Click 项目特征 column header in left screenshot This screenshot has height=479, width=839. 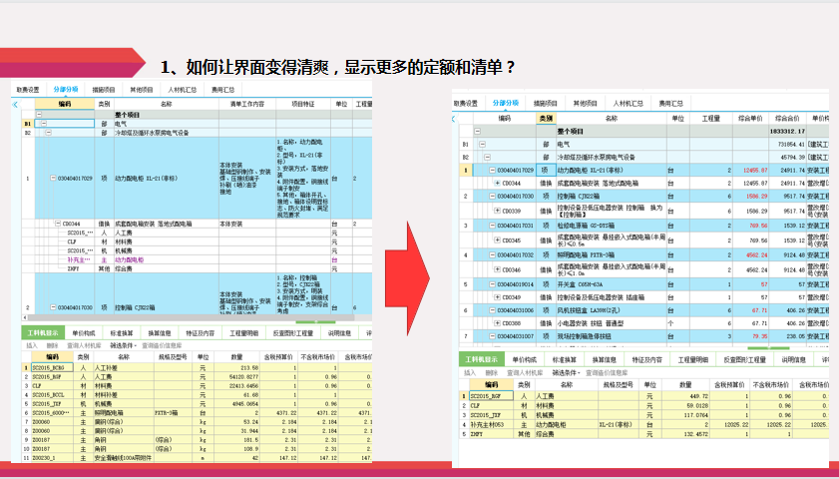[303, 104]
